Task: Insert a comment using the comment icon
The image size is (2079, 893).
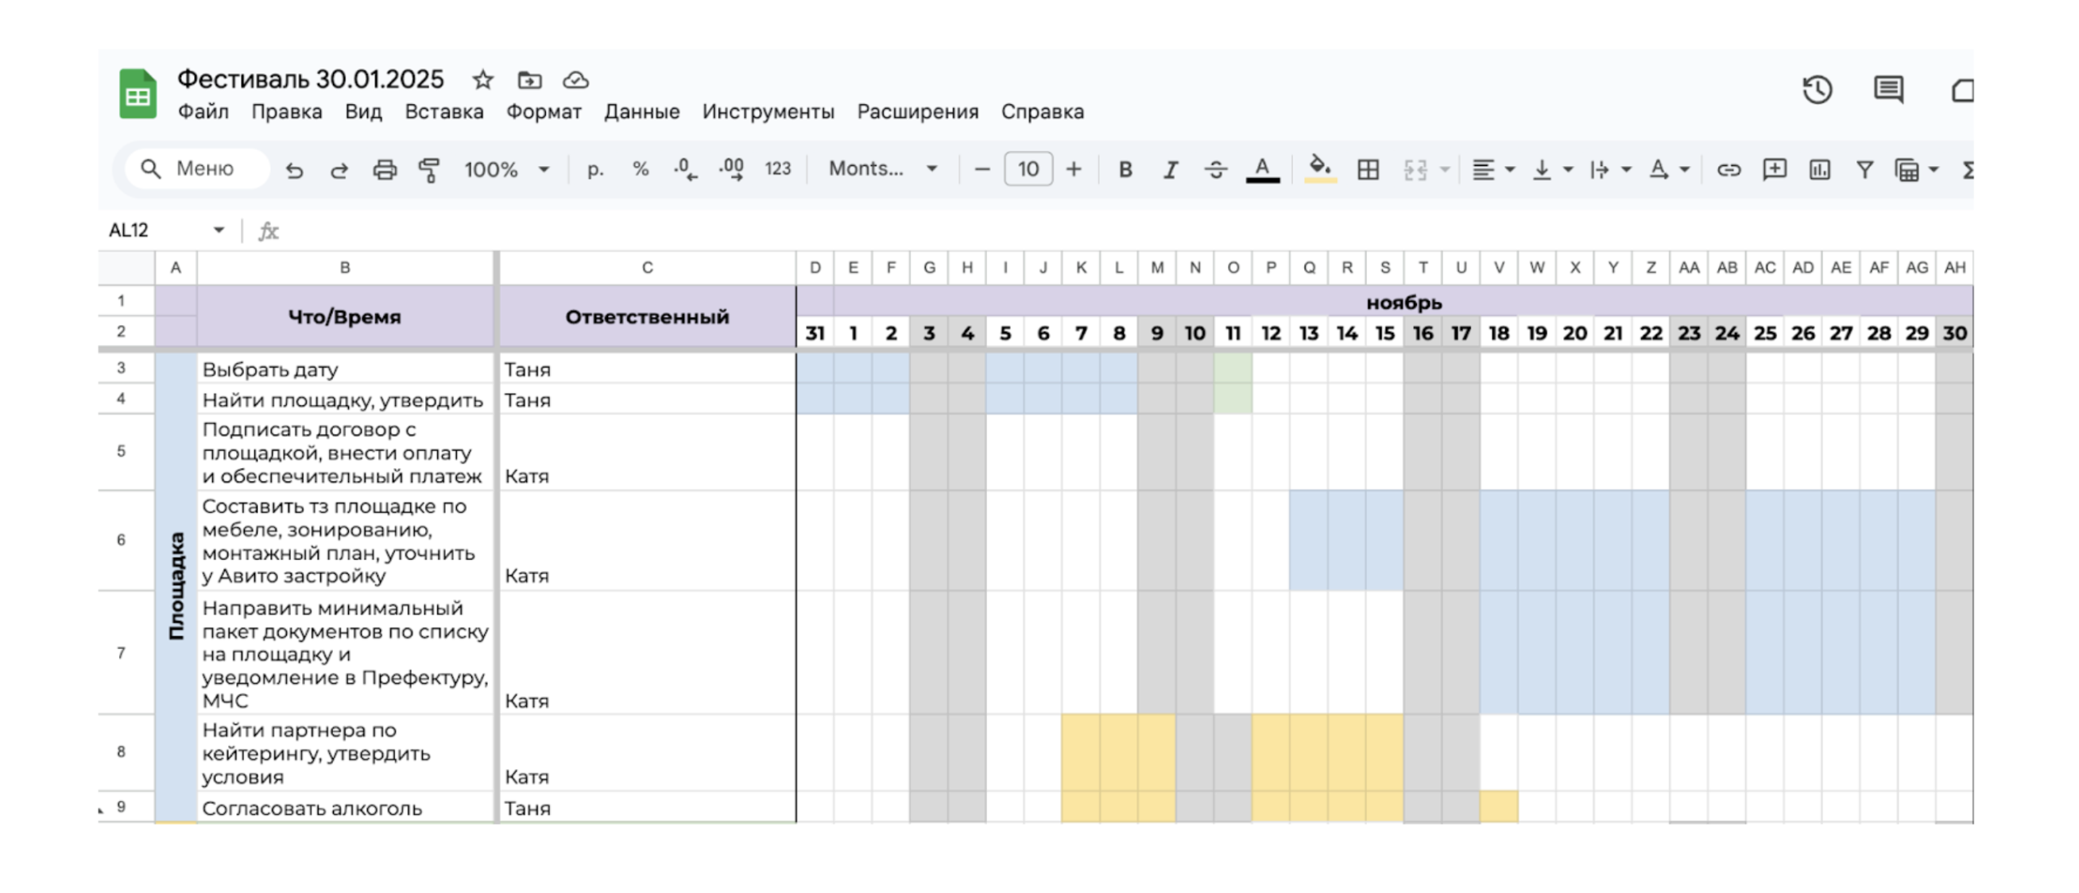Action: coord(1775,168)
